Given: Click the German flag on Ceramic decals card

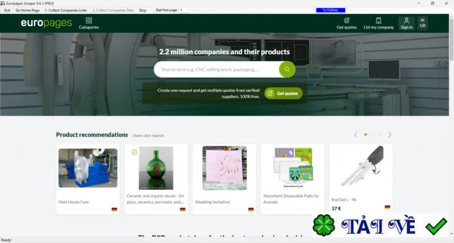Looking at the screenshot, I should 183,210.
